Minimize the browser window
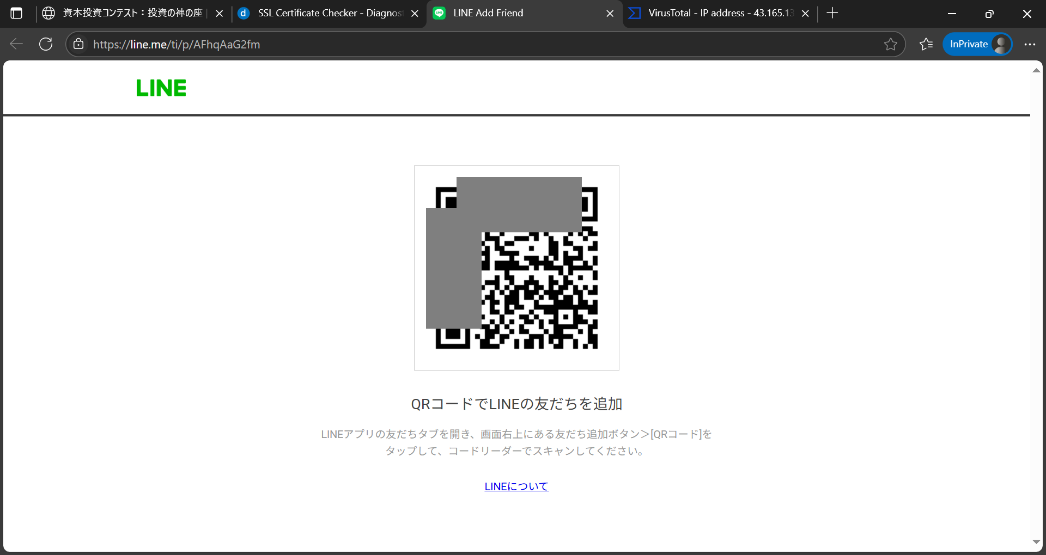Viewport: 1046px width, 555px height. [x=952, y=14]
